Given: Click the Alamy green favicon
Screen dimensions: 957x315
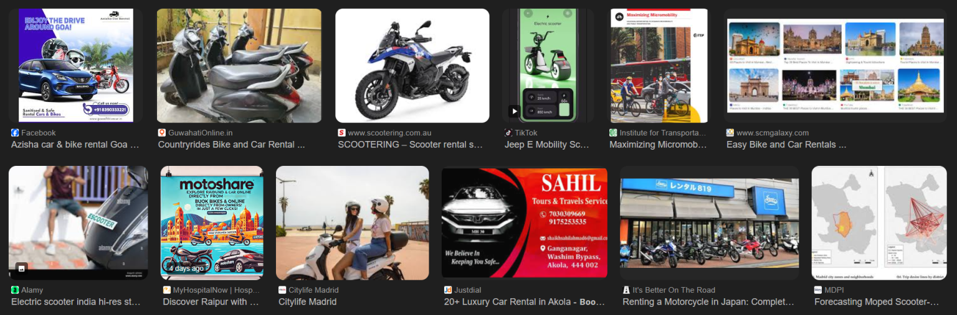Looking at the screenshot, I should tap(15, 290).
